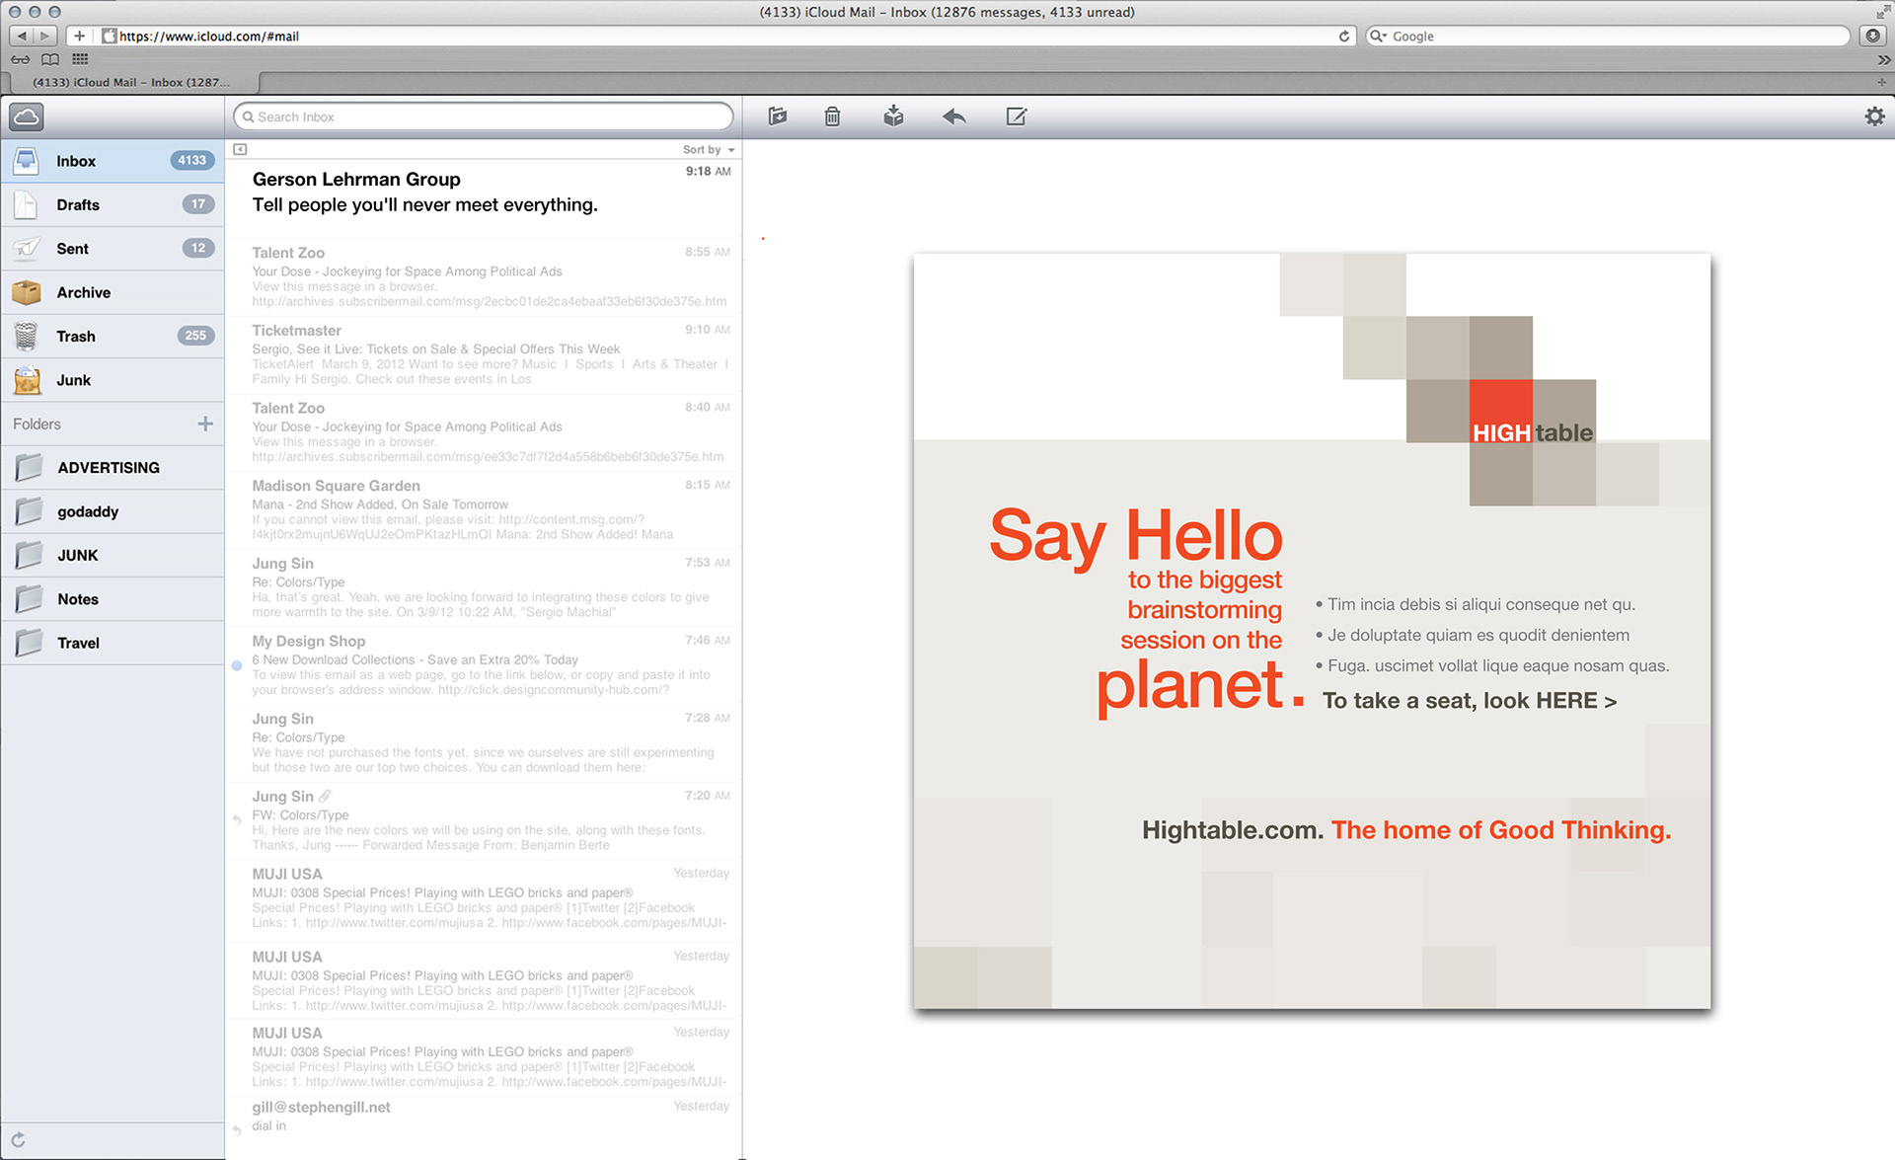
Task: Open the Inbox mailbox
Action: coord(113,161)
